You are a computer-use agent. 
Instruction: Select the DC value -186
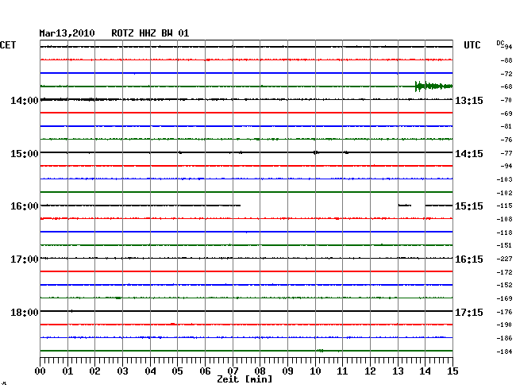tap(504, 338)
